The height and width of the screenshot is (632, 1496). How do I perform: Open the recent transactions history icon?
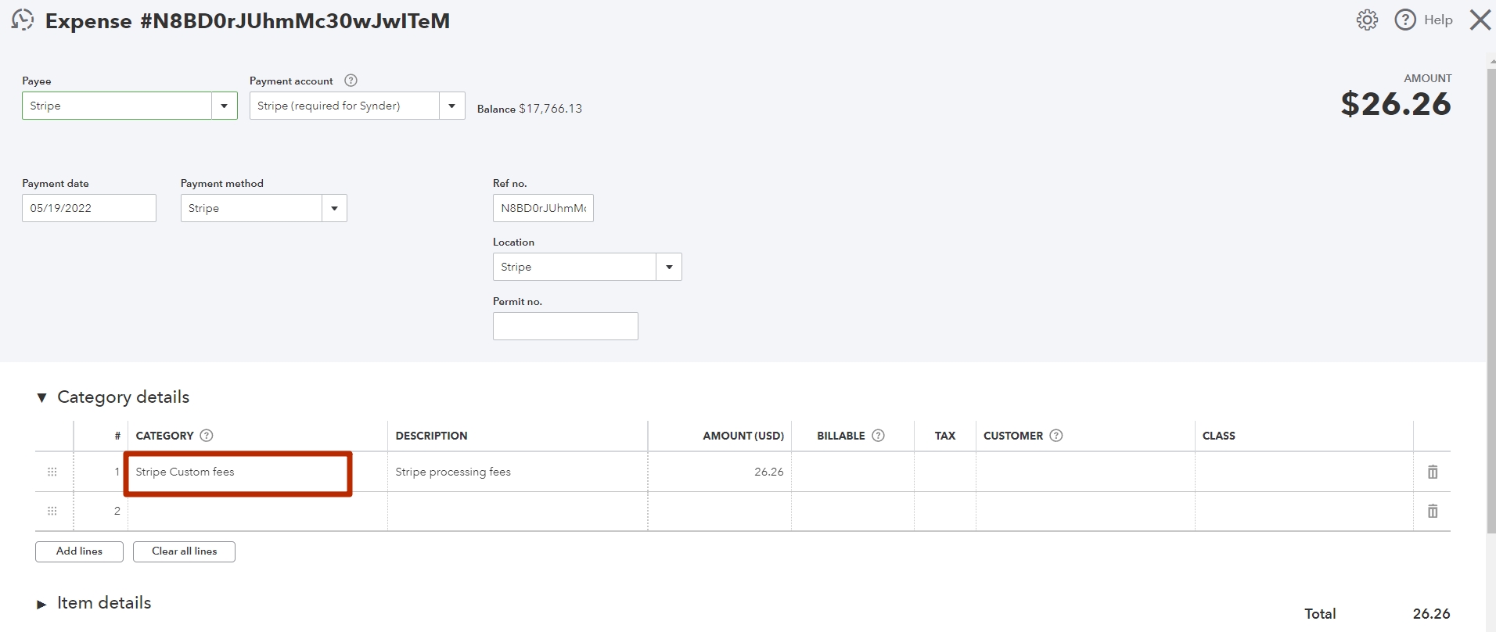pos(23,20)
